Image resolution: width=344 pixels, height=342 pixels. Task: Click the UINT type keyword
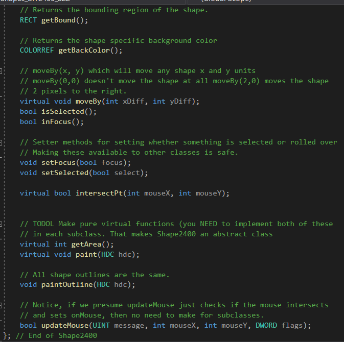(101, 325)
